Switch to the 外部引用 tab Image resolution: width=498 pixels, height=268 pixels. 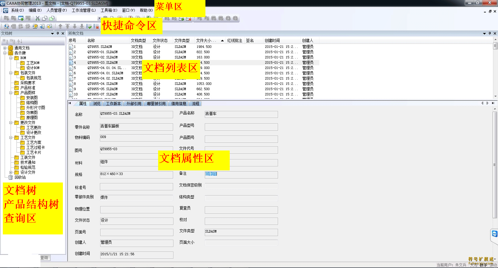[x=134, y=104]
